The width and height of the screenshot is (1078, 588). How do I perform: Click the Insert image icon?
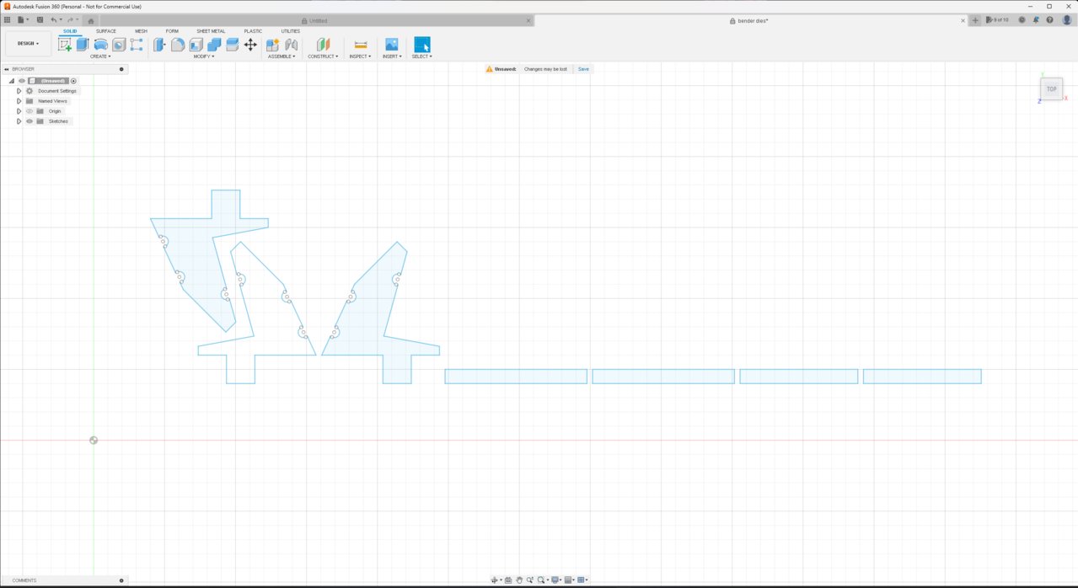pos(392,45)
